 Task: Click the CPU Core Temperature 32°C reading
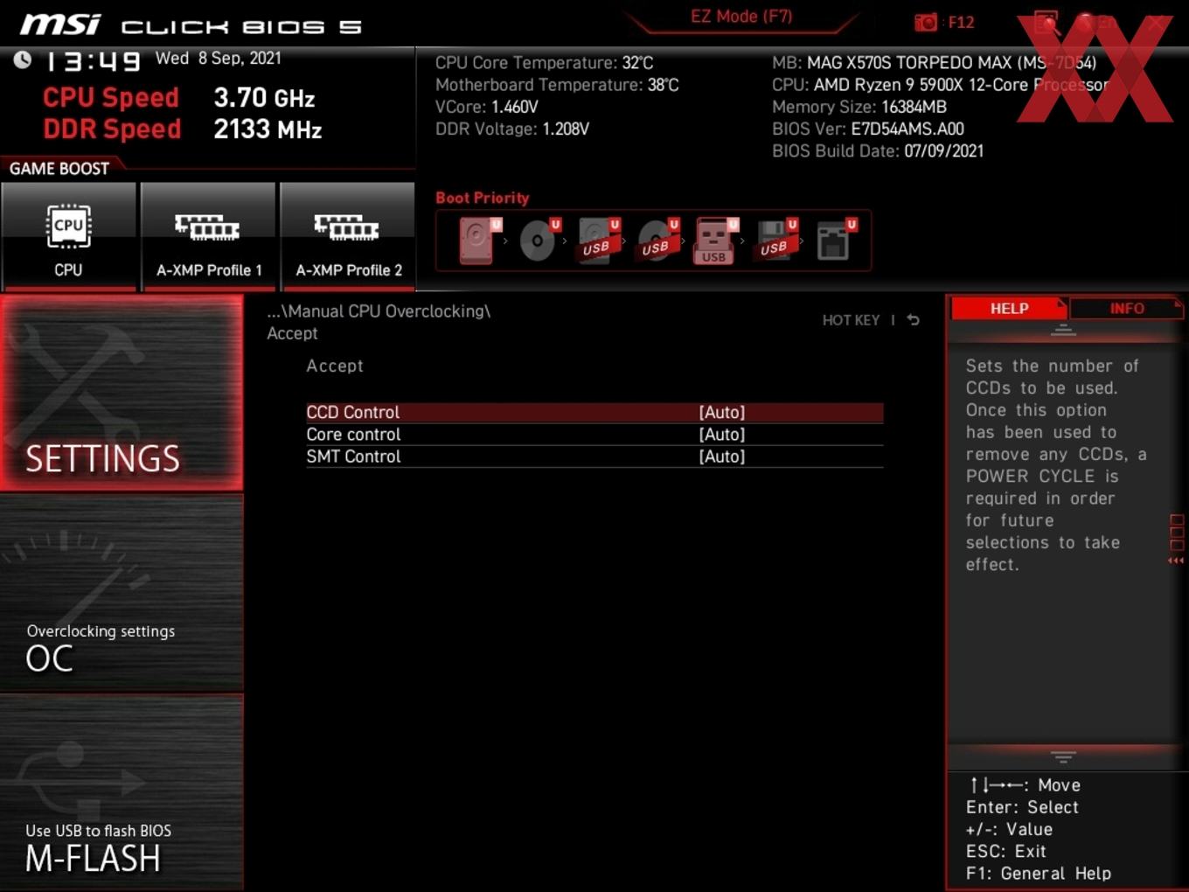tap(544, 63)
